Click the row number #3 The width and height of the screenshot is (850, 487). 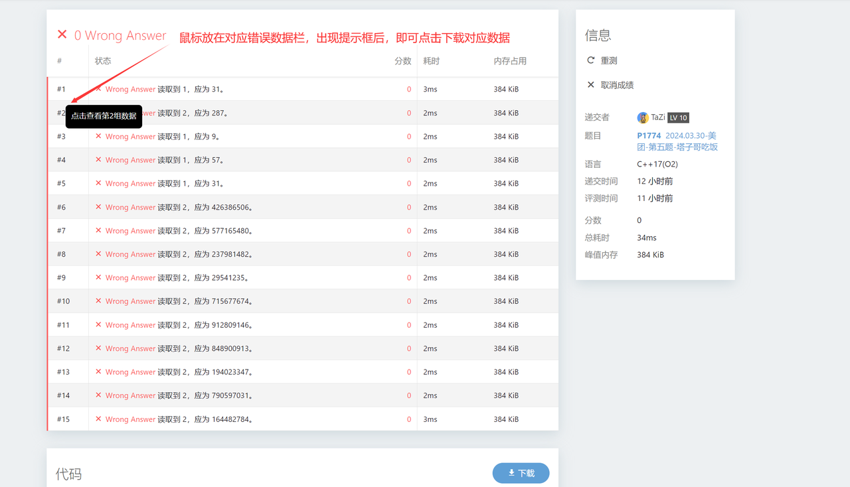coord(61,136)
